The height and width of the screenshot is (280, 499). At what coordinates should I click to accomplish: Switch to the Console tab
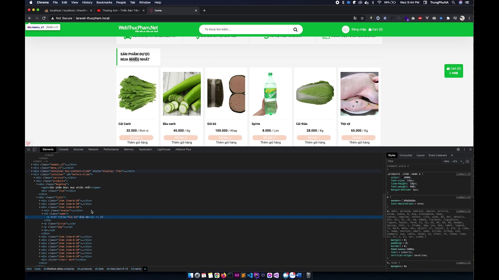click(x=63, y=149)
